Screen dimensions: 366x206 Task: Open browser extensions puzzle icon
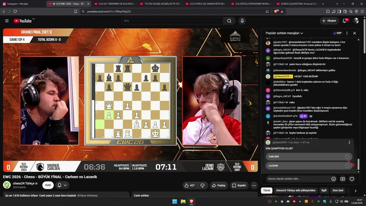tap(328, 11)
